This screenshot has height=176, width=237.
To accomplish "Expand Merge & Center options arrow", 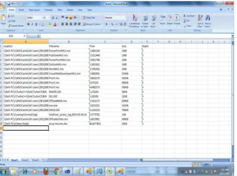I will (x=101, y=24).
